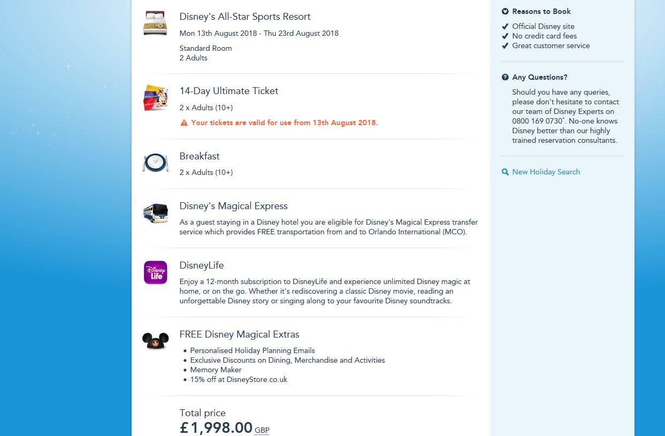Click the magnifier icon next to New Holiday Search

(505, 172)
